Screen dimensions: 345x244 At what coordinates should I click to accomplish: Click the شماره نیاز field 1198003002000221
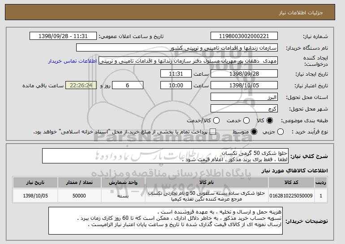(x=244, y=36)
